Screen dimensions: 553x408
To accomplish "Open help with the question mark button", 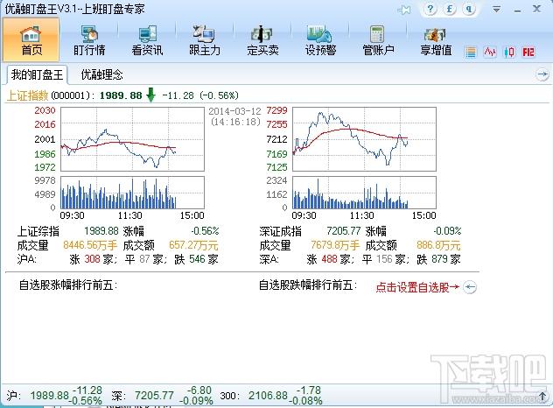I will tap(431, 9).
